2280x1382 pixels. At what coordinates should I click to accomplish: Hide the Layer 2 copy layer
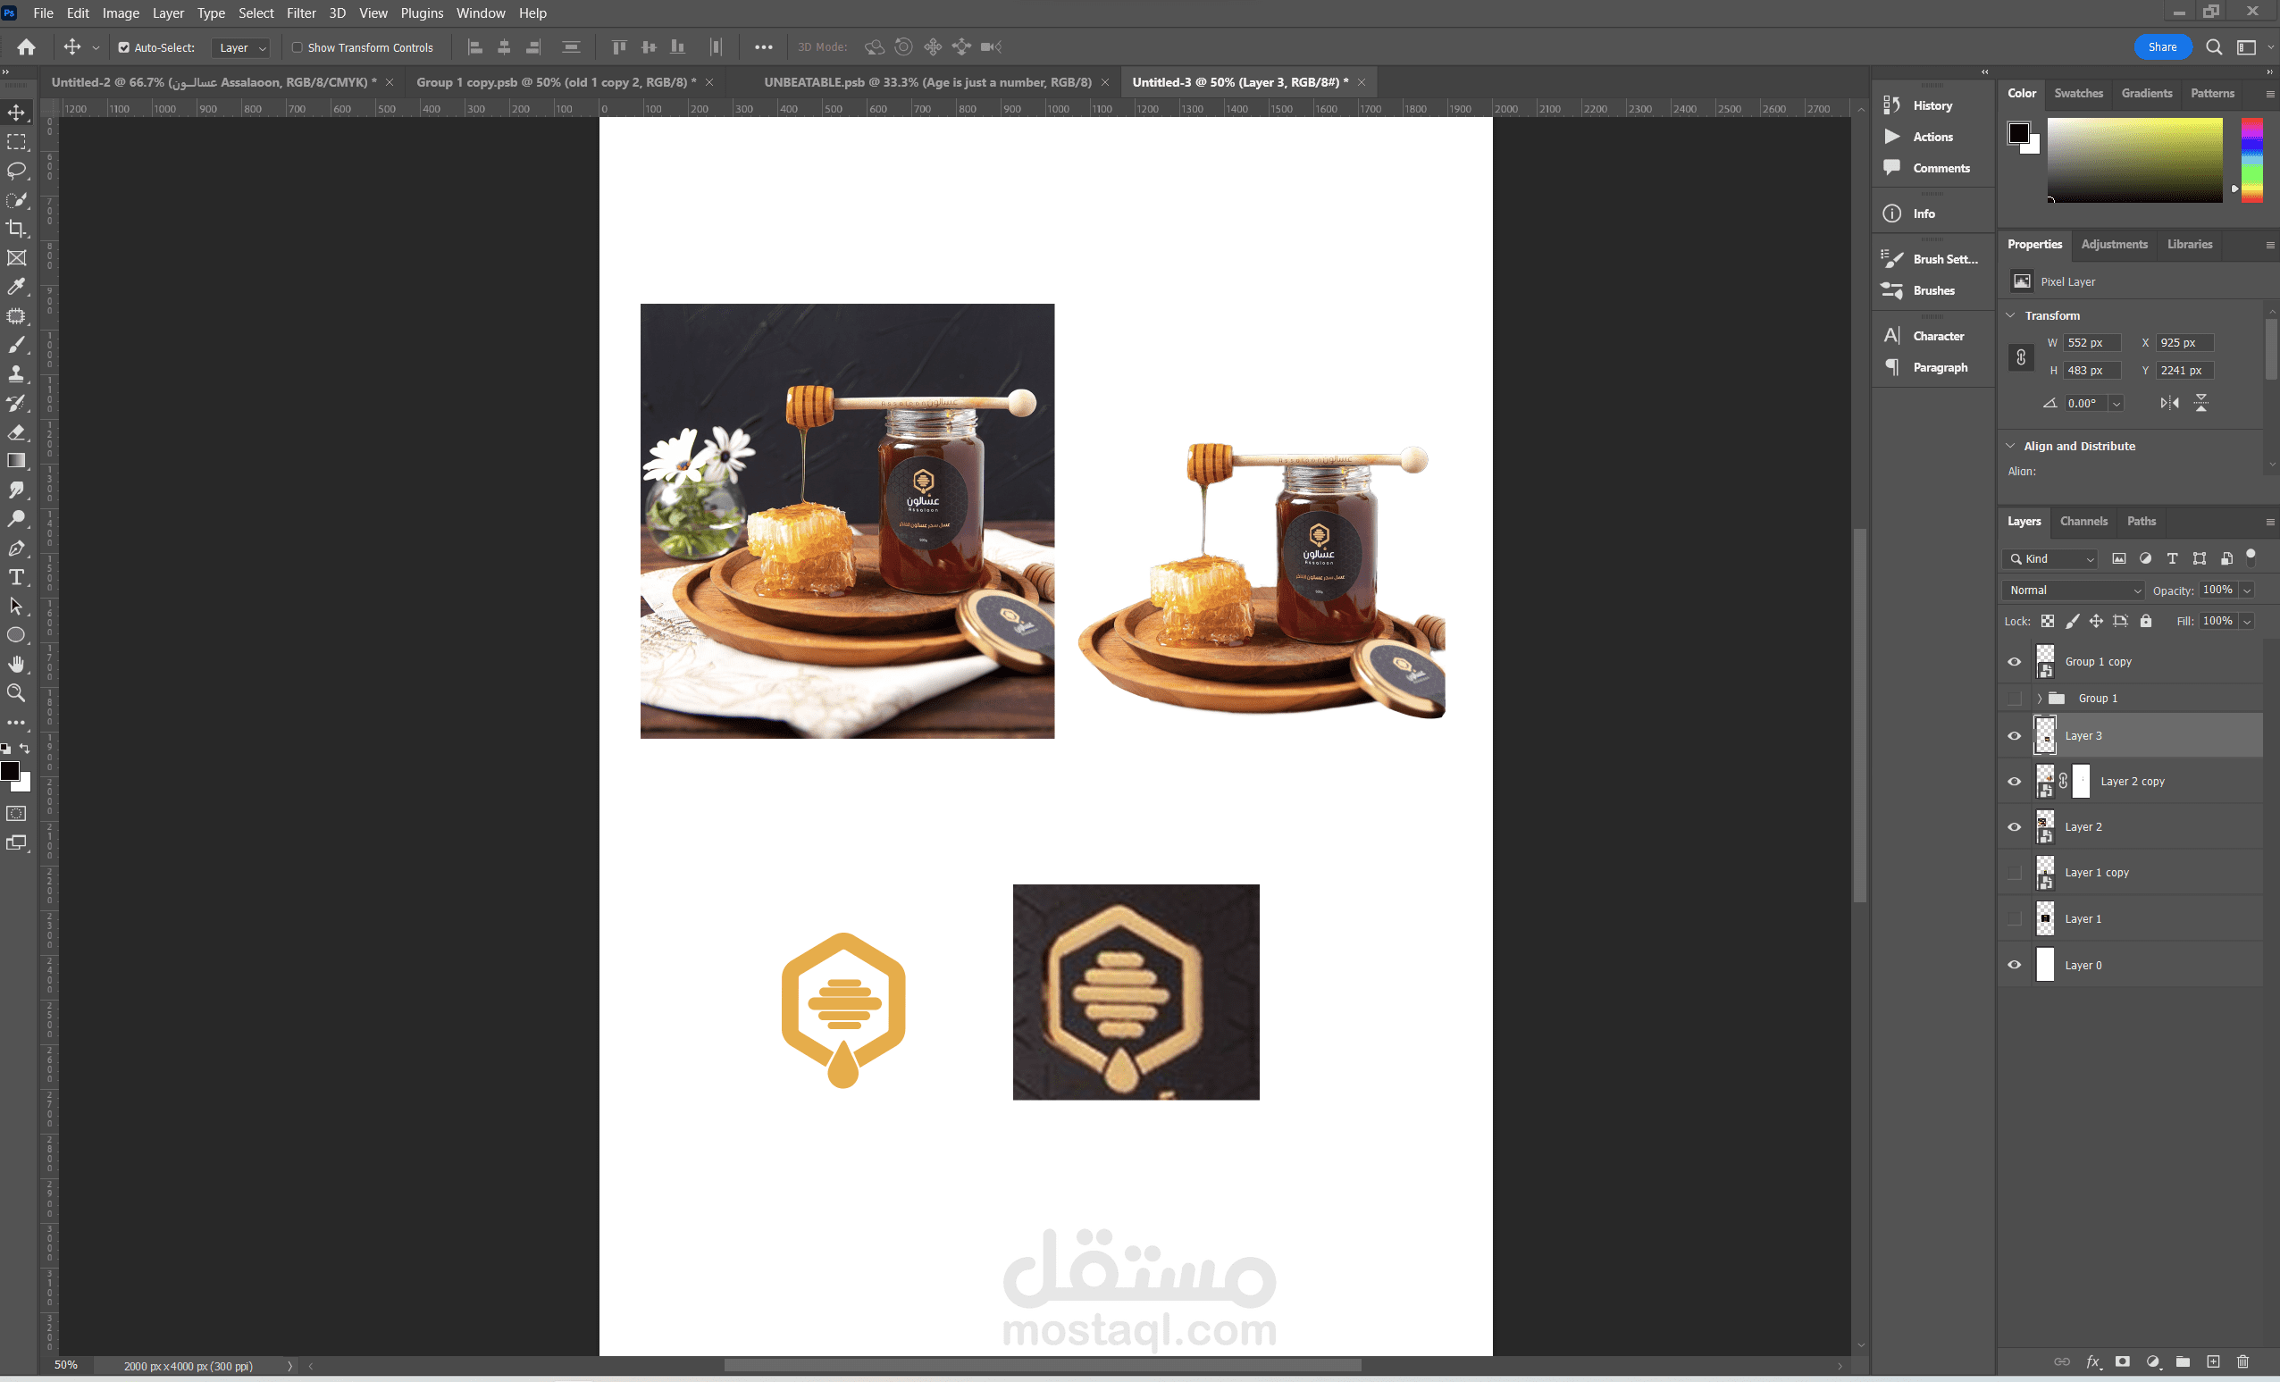2014,781
